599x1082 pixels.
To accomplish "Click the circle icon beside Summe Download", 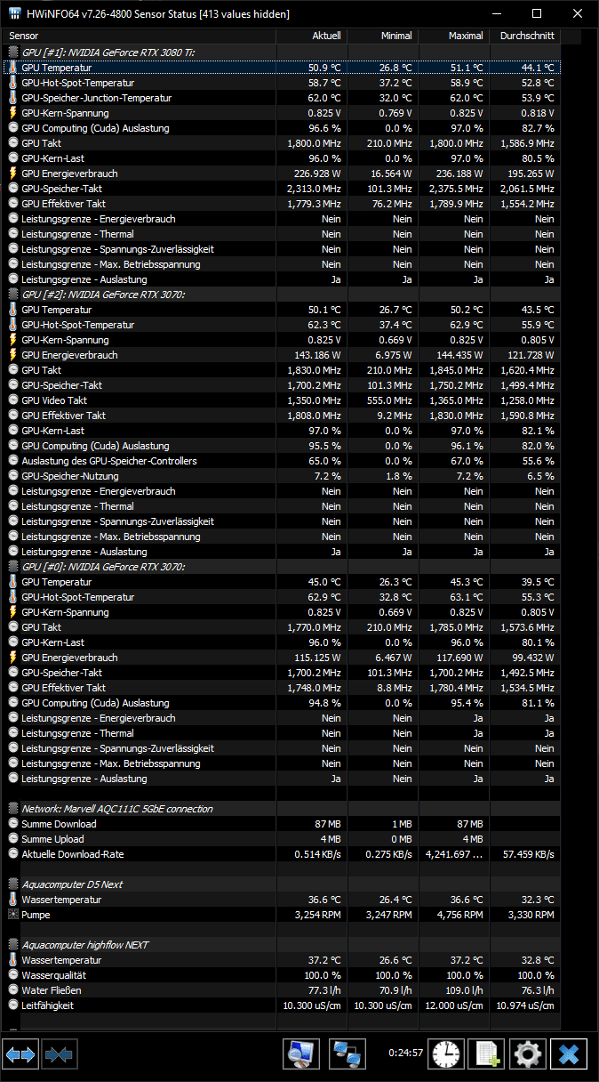I will pos(13,824).
